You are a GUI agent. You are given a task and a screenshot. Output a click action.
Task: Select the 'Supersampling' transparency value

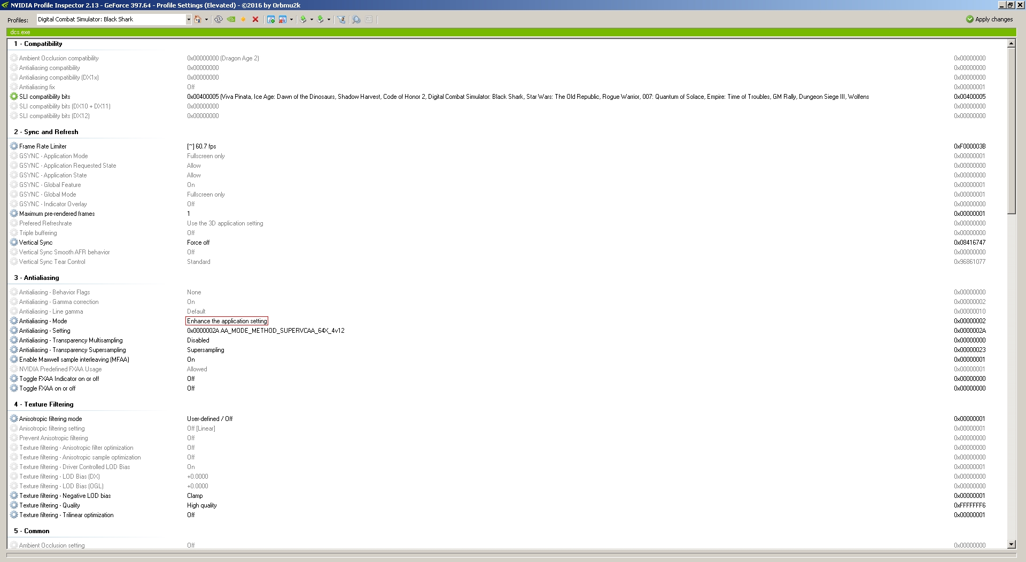pyautogui.click(x=206, y=350)
